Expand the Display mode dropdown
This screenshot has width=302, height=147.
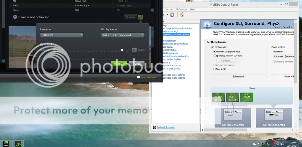[x=123, y=35]
